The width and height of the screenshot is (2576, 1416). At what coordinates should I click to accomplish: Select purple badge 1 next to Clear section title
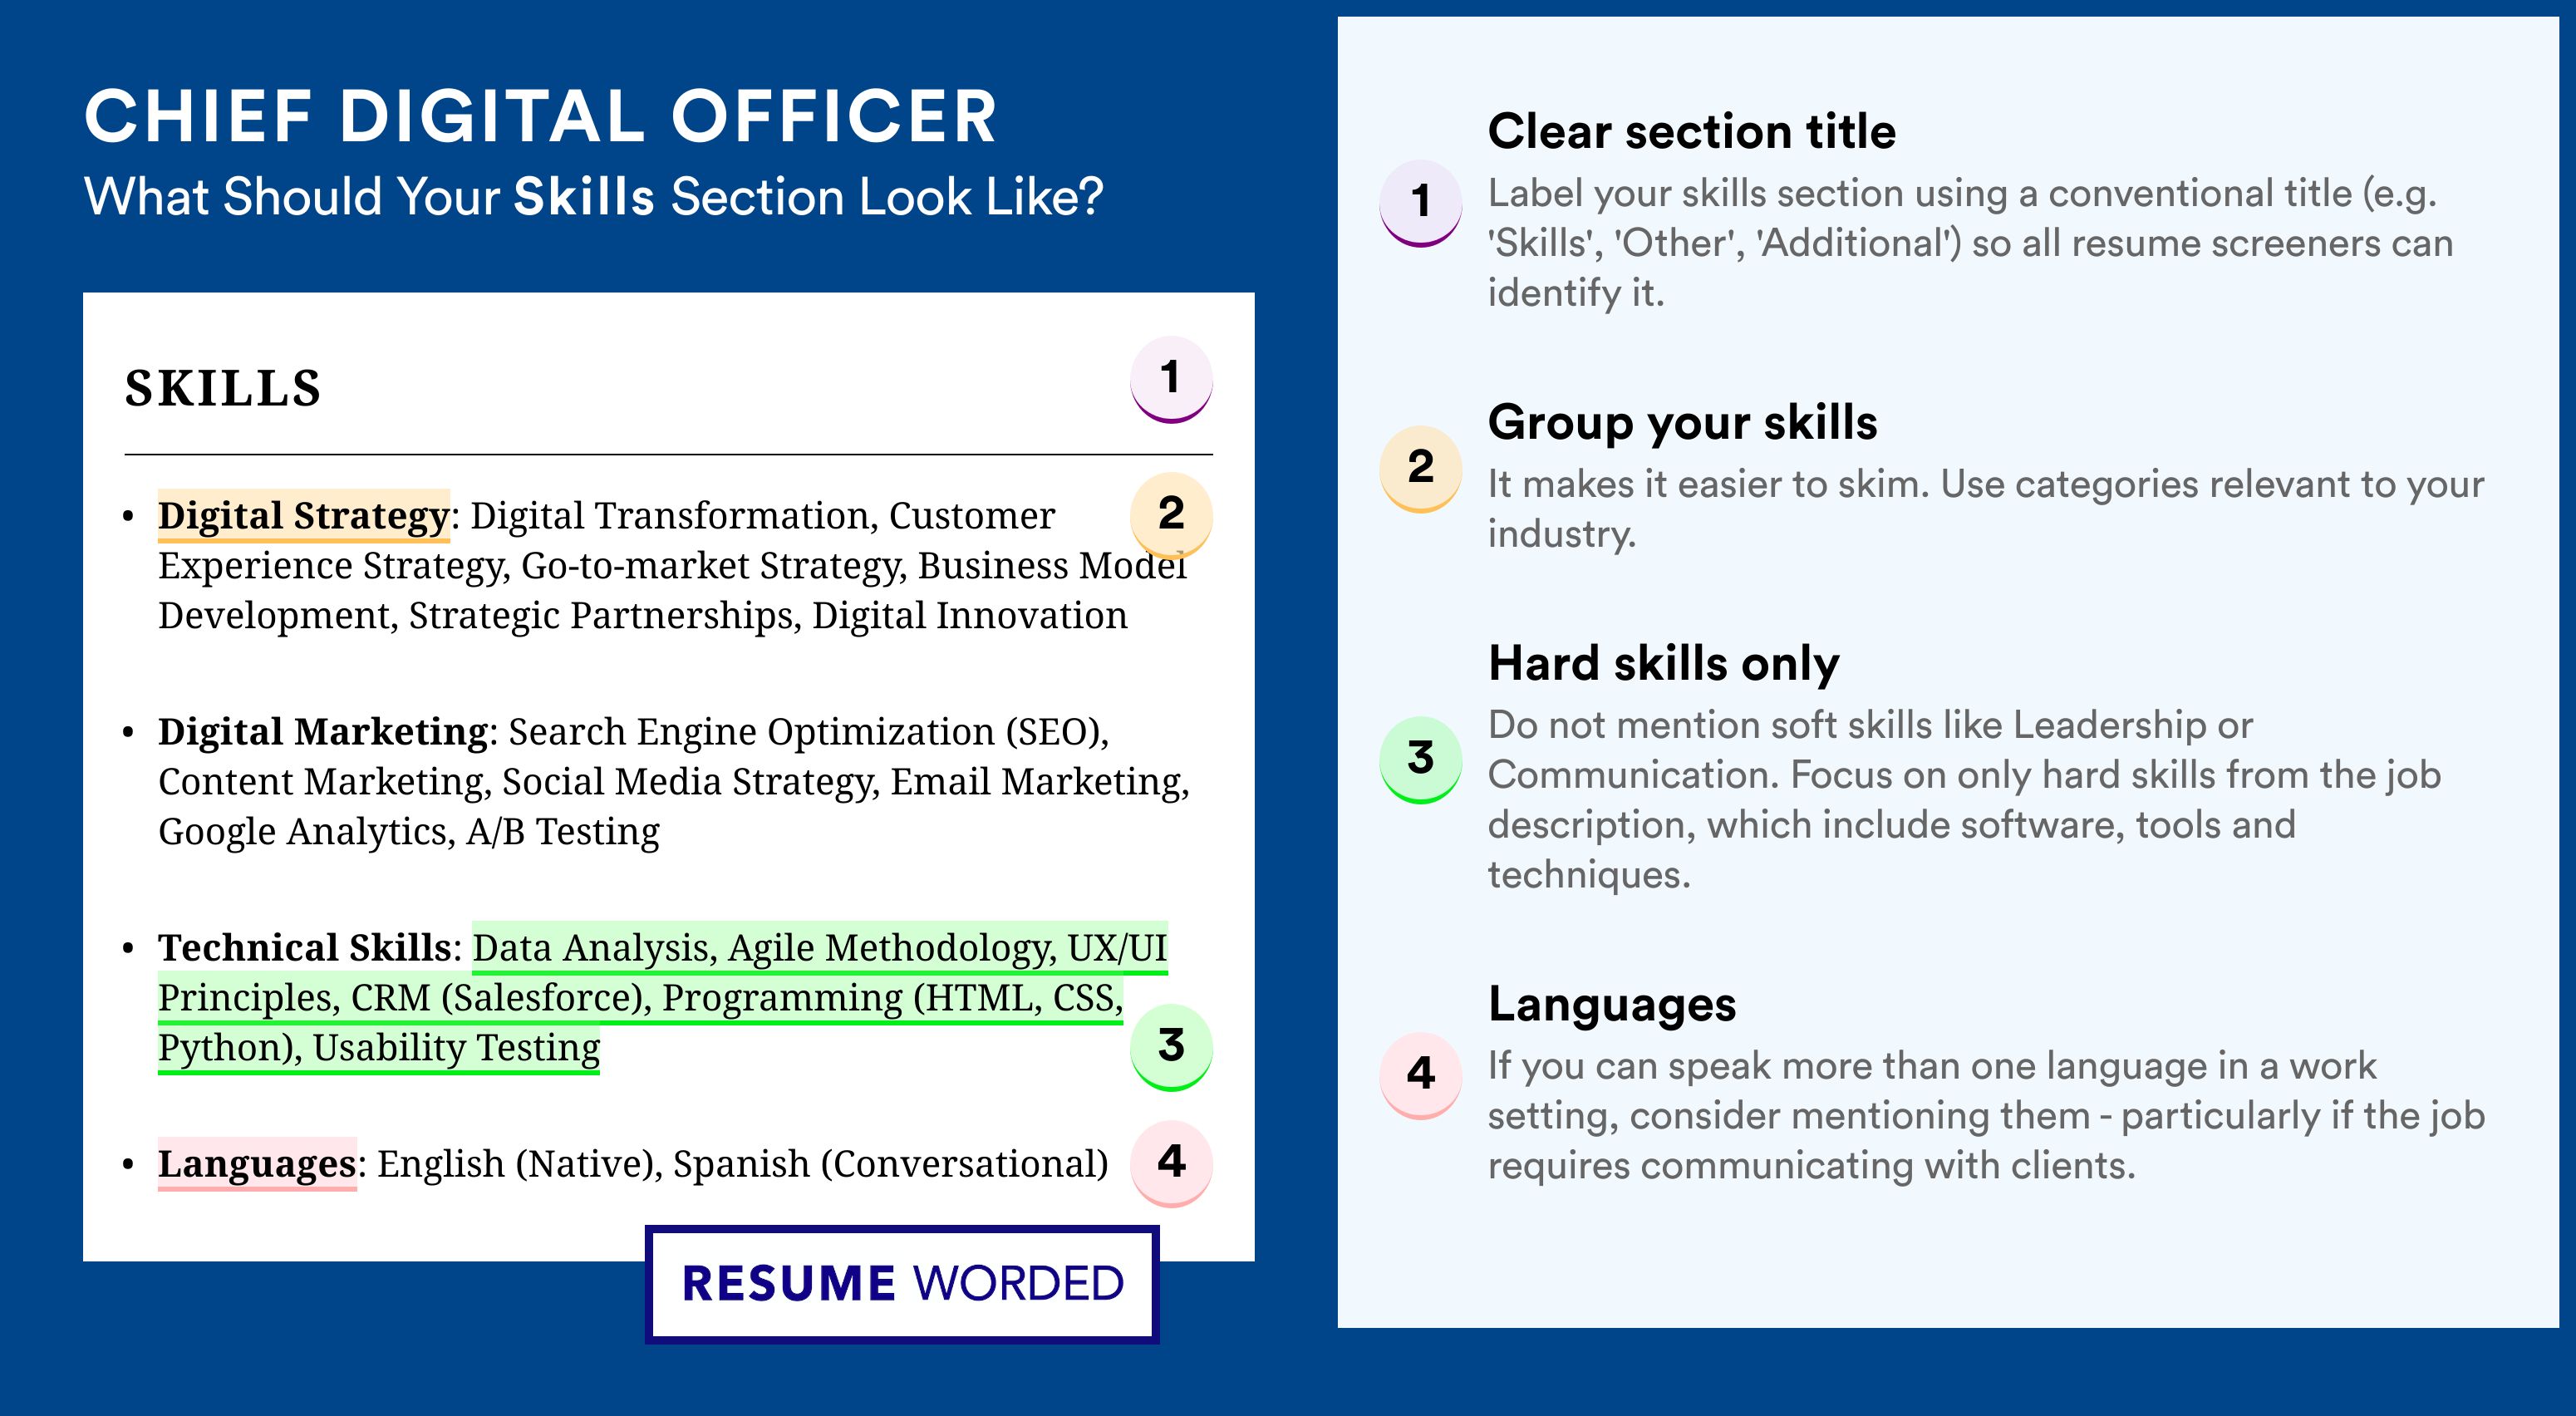(x=1421, y=203)
